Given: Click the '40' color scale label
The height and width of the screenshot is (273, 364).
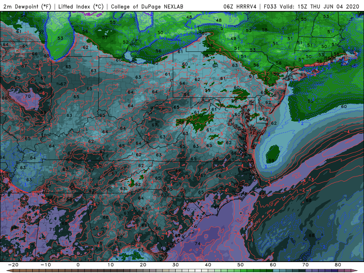Looking at the screenshot, I should click(x=208, y=265).
